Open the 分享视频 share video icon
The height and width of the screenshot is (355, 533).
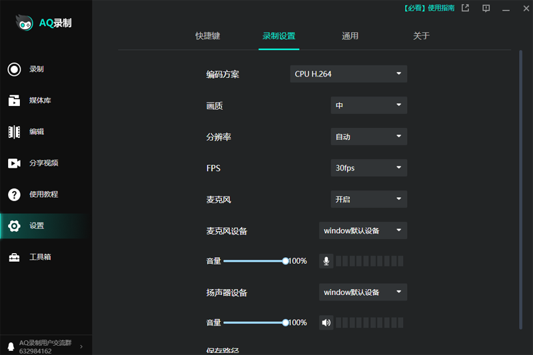(x=14, y=163)
